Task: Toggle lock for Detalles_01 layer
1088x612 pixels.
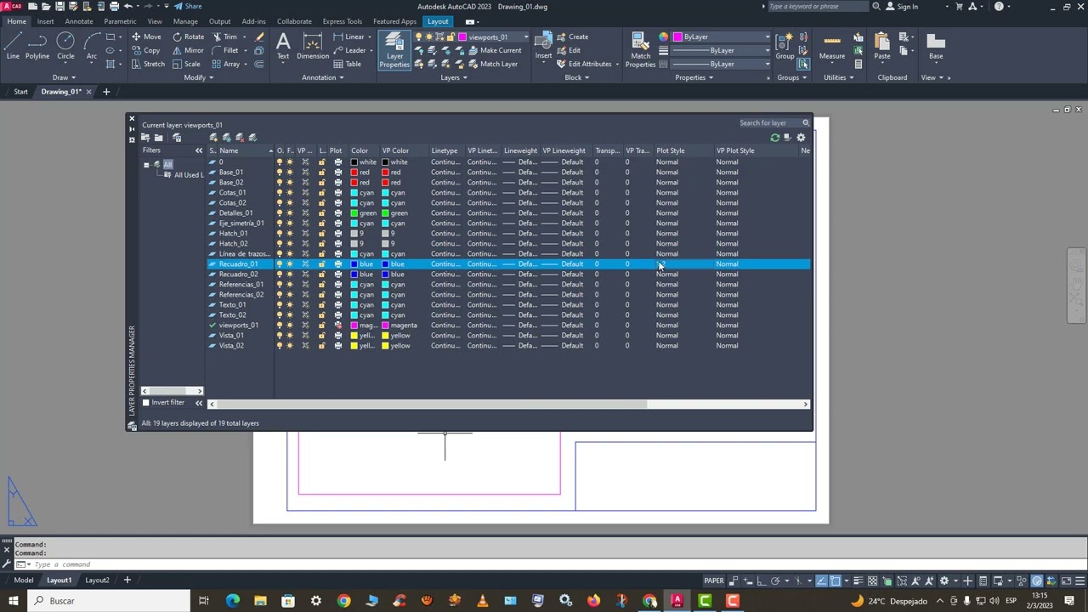Action: (321, 213)
